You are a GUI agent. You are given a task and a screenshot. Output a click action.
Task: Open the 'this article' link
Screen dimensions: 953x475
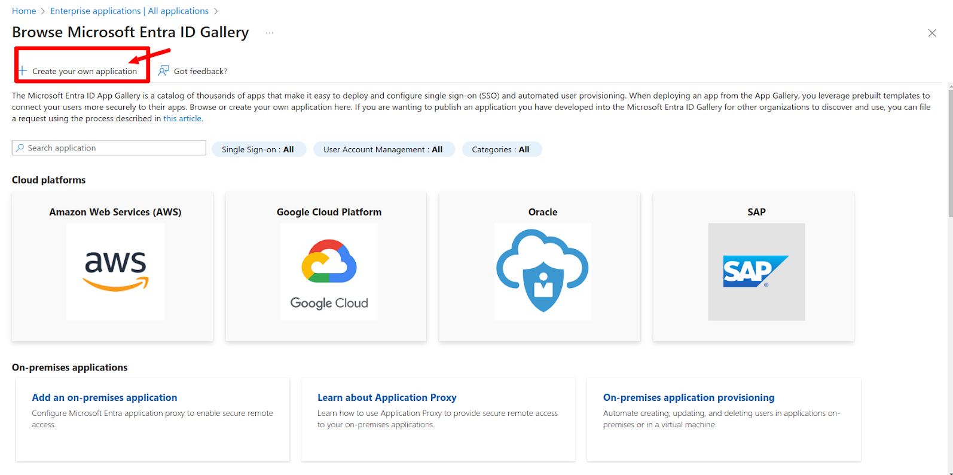(x=183, y=118)
